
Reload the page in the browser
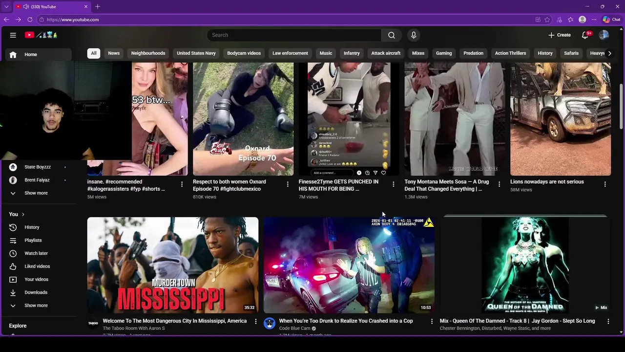point(30,20)
